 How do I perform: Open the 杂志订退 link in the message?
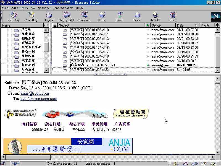[x=52, y=124]
